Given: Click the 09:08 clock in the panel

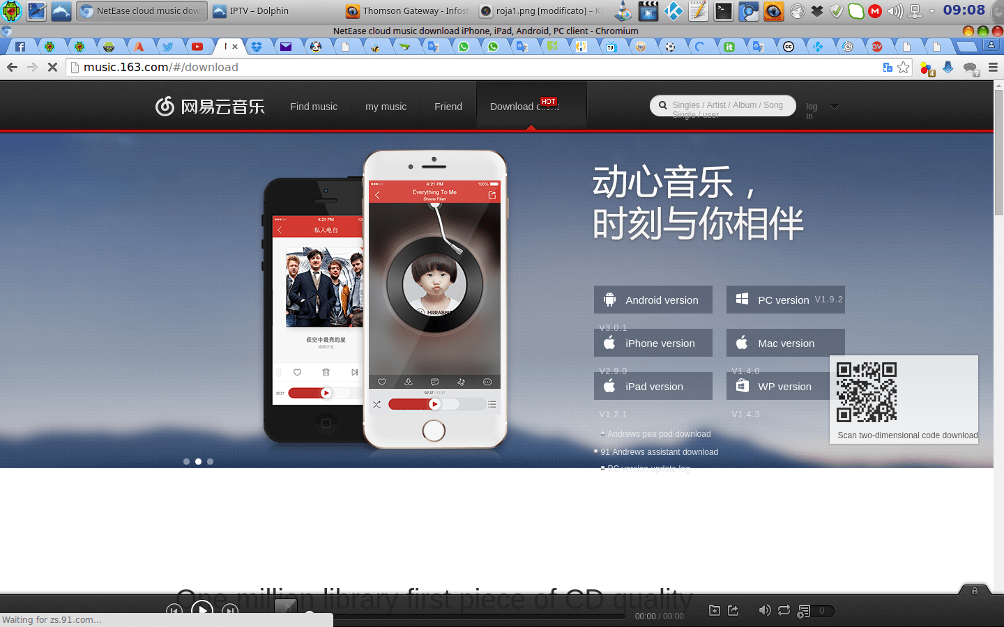Looking at the screenshot, I should pos(964,10).
